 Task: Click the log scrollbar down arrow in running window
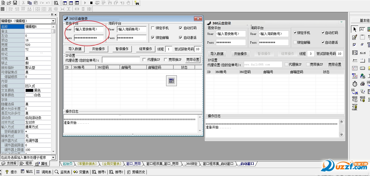coord(341,135)
